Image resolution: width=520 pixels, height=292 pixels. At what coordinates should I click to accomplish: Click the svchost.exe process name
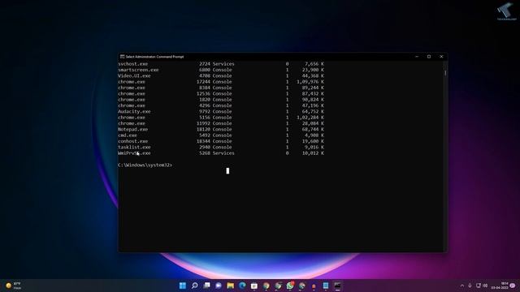pyautogui.click(x=132, y=64)
